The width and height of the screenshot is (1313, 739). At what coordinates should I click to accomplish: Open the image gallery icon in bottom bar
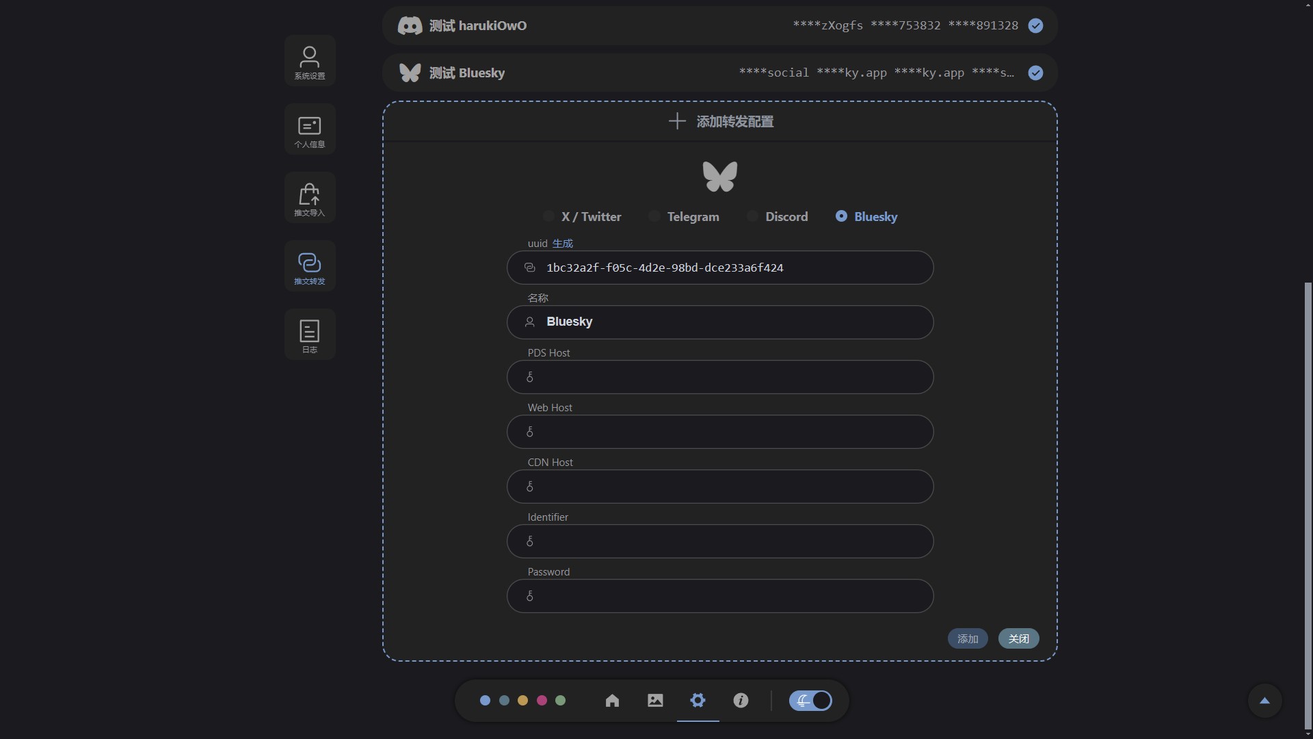pyautogui.click(x=655, y=701)
